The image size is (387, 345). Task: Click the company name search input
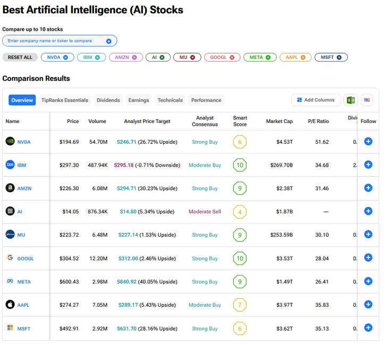(53, 41)
